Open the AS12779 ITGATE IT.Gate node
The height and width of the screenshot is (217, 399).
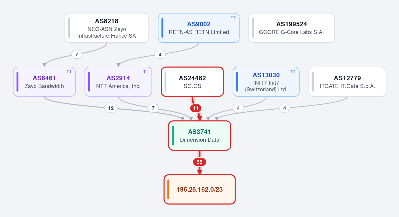[347, 82]
